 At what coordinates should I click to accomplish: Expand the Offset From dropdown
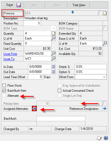[91, 77]
